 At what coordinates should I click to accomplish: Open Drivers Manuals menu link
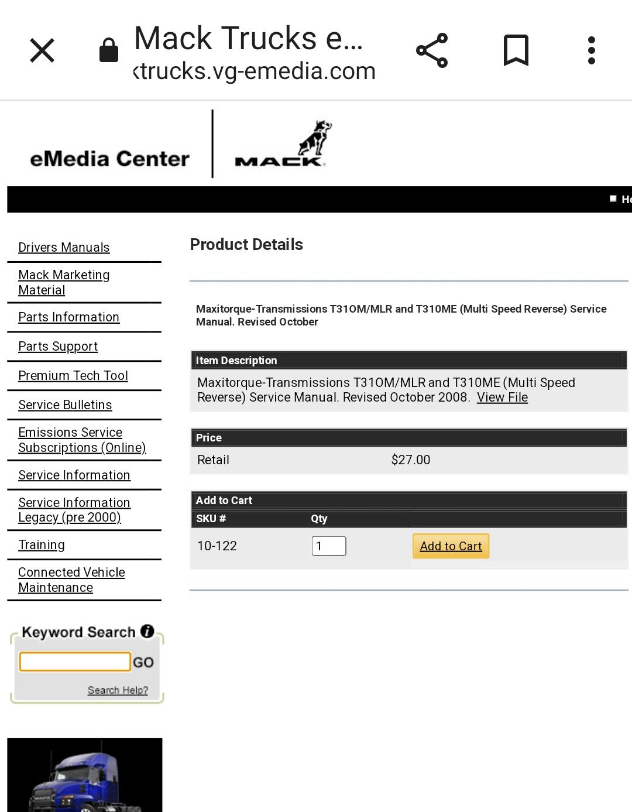(64, 247)
